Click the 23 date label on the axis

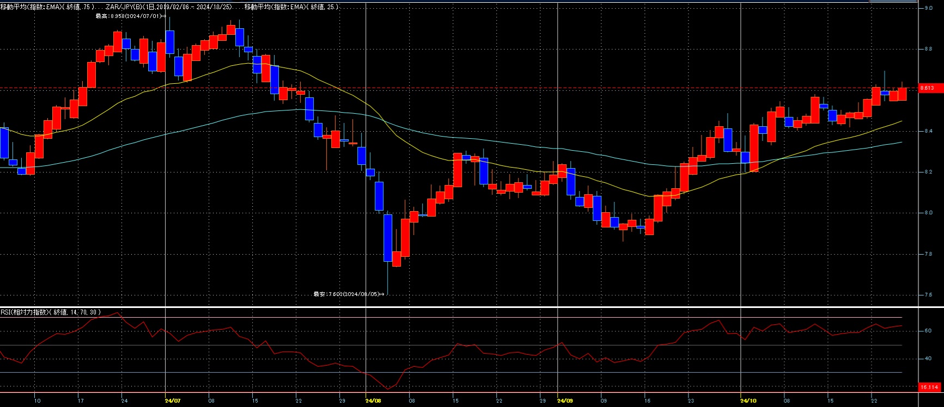point(691,401)
